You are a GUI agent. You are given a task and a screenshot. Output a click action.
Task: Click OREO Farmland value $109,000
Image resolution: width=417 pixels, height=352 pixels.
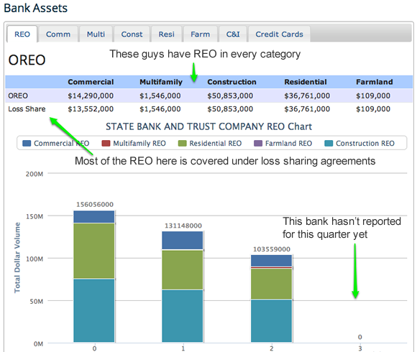pos(373,96)
